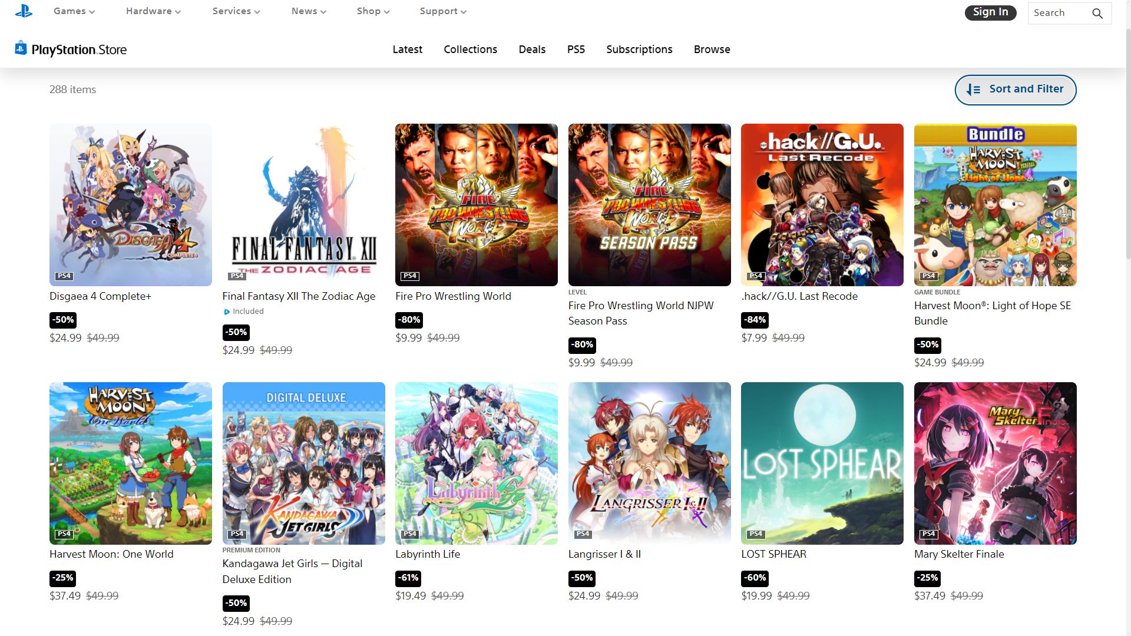The width and height of the screenshot is (1131, 636).
Task: Click the -61% discount badge for Labyrinth Life
Action: (x=408, y=578)
